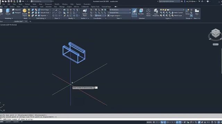Click the command line input field
Screen dimensions: 222x124
pos(111,120)
